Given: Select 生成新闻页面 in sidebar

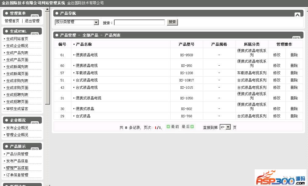Looking at the screenshot, I should click(17, 74).
